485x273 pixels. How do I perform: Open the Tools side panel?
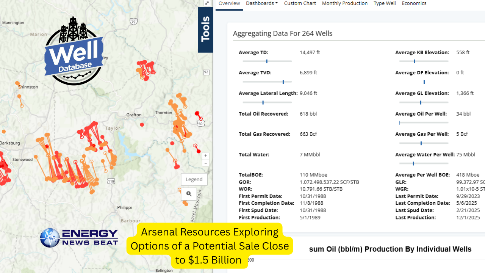point(205,30)
